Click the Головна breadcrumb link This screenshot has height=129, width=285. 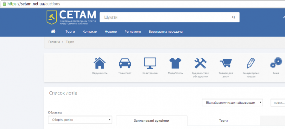tap(54, 42)
